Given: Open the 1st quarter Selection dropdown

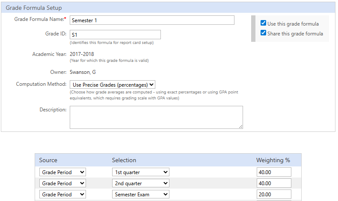Looking at the screenshot, I should click(141, 172).
